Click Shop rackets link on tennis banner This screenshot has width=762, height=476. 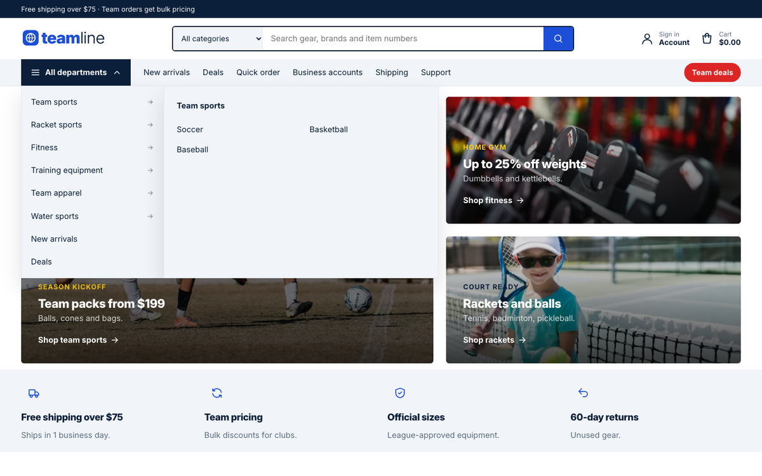(494, 340)
